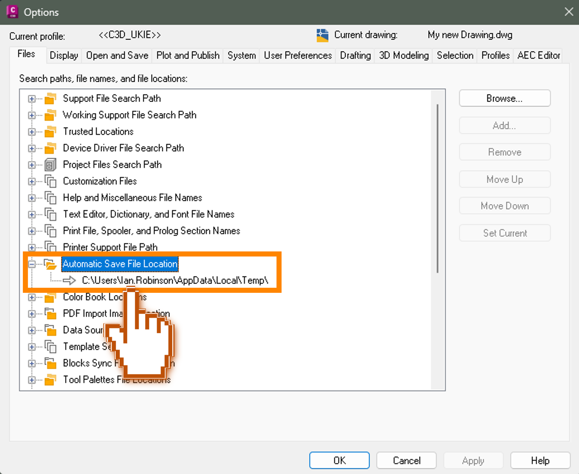Click the arrow icon beside the Temp path
Viewport: 579px width, 474px height.
point(69,281)
